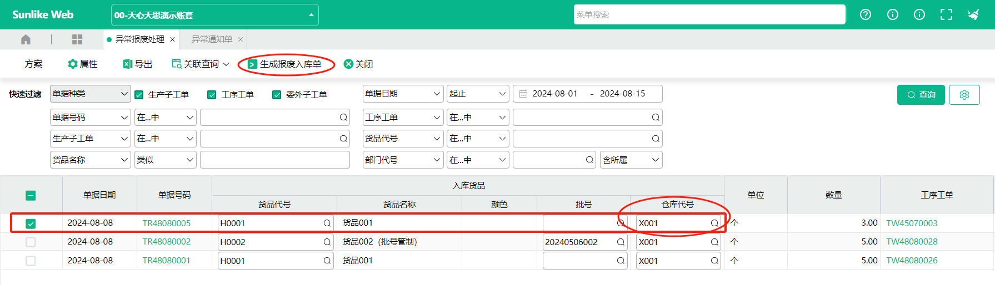Open document link TR48080005
The height and width of the screenshot is (285, 995).
coord(167,223)
